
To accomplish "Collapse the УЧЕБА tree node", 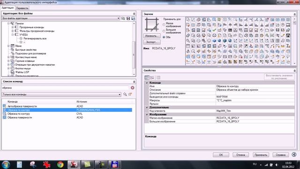I will coord(13,35).
